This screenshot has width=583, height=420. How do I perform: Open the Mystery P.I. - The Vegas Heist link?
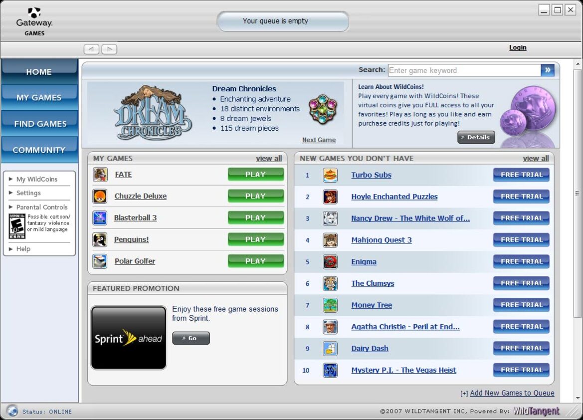click(x=403, y=370)
